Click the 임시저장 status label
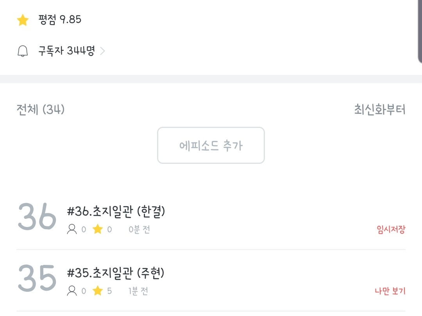 pyautogui.click(x=391, y=229)
